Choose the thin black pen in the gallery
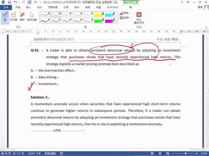Viewport: 209px width, 156px height. [x=45, y=14]
